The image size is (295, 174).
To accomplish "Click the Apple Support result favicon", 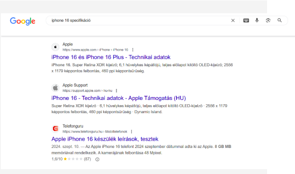I will pos(55,88).
